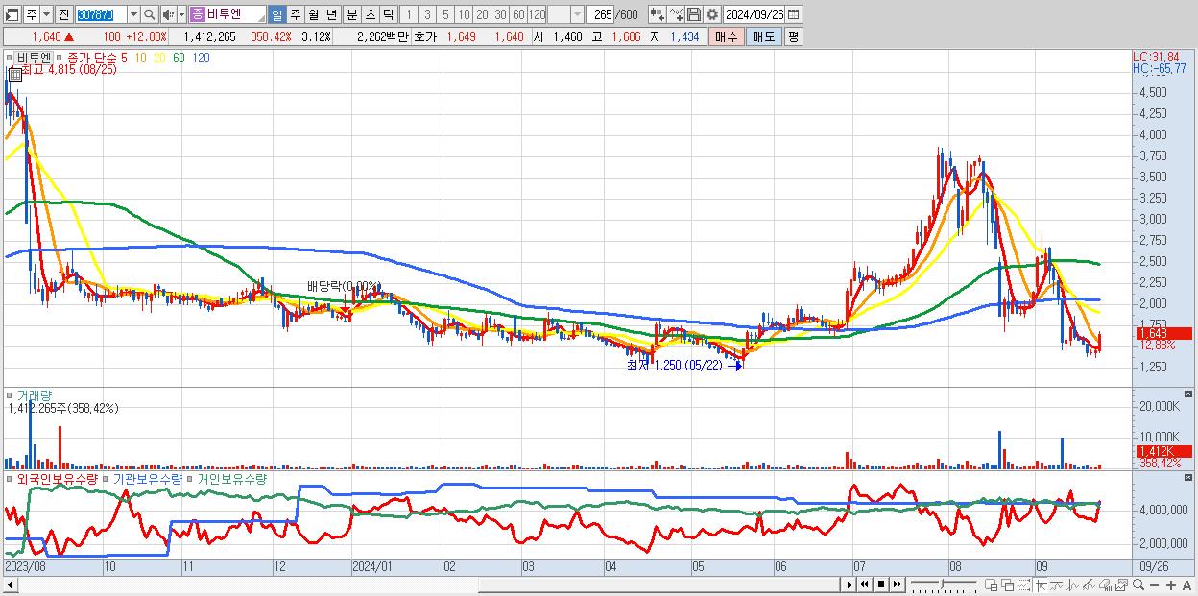This screenshot has width=1198, height=596.
Task: Click the bar count field showing 265
Action: (x=599, y=14)
